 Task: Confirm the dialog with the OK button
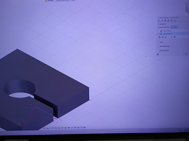coord(186,54)
